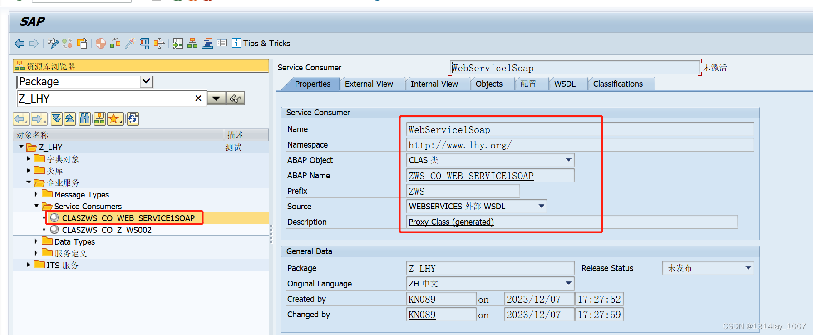The width and height of the screenshot is (813, 335).
Task: Click the Prefix field ZWS_
Action: (463, 191)
